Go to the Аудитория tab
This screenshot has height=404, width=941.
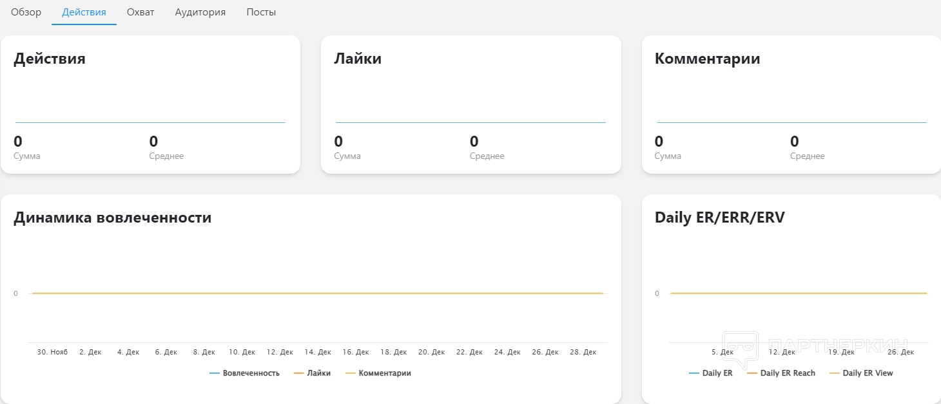pyautogui.click(x=200, y=12)
